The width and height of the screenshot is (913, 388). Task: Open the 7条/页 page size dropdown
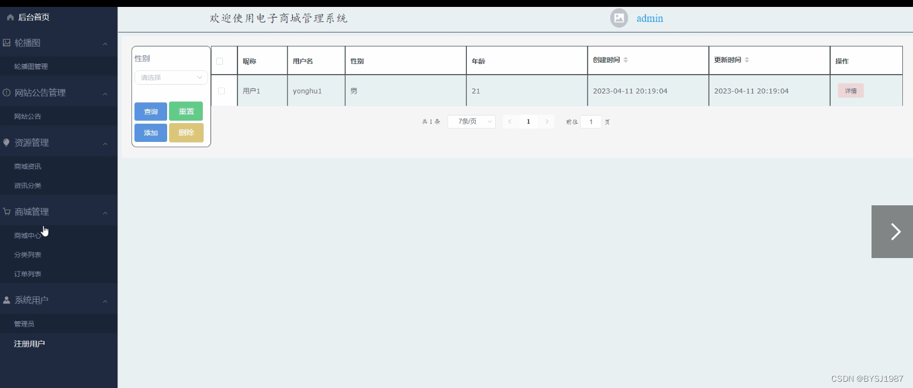472,122
